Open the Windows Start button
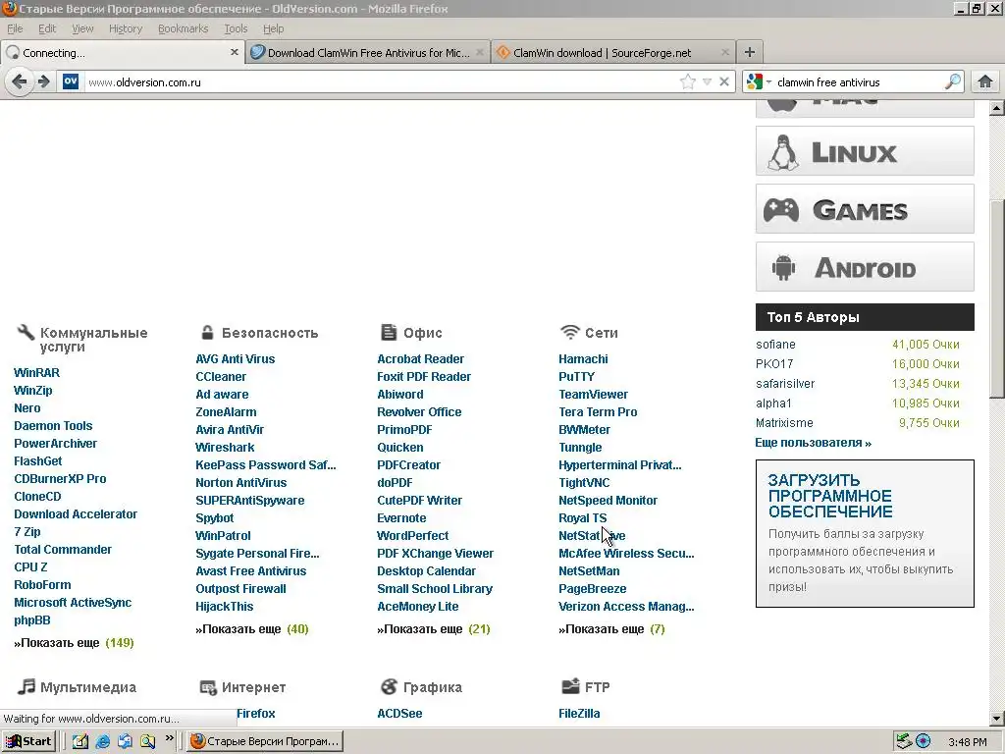The image size is (1005, 754). click(x=28, y=741)
